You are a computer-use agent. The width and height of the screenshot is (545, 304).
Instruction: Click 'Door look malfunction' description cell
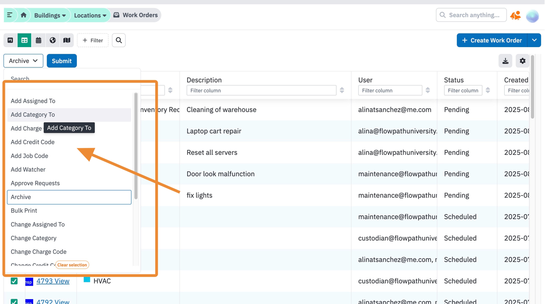coord(221,174)
